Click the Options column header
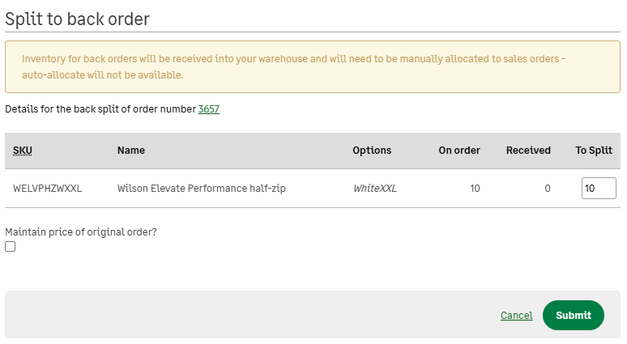The image size is (627, 344). pyautogui.click(x=372, y=151)
